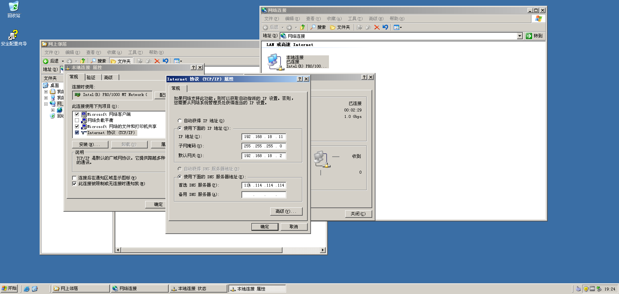Go up one level in 网络连接 window
Screen dimensions: 619x294
point(303,27)
